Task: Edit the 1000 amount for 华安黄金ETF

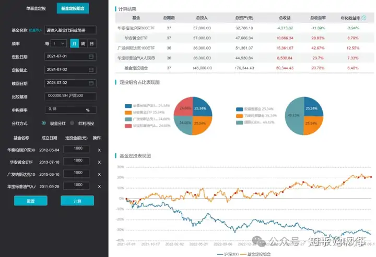Action: pyautogui.click(x=76, y=161)
